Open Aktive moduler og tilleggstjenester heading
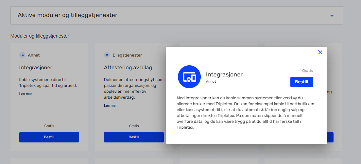Viewport: 361px width, 164px height. [68, 15]
